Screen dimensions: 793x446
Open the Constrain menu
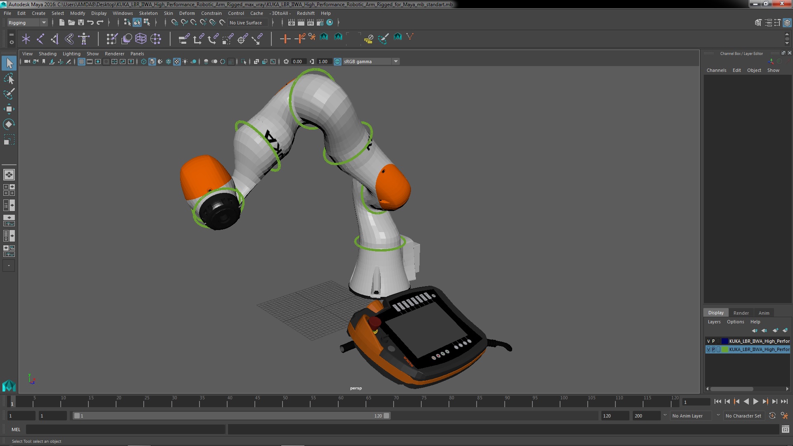point(211,13)
